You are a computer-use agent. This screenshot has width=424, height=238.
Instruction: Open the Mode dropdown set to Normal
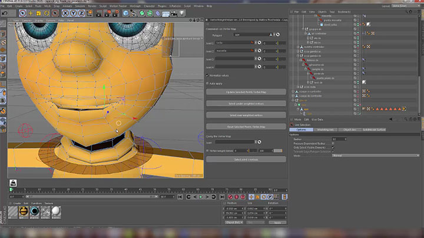click(x=375, y=156)
